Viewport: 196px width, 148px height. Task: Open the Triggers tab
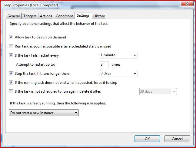coord(30,16)
